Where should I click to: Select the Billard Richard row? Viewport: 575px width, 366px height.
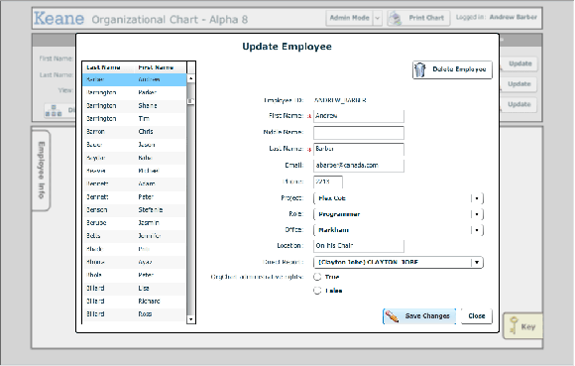pos(135,302)
